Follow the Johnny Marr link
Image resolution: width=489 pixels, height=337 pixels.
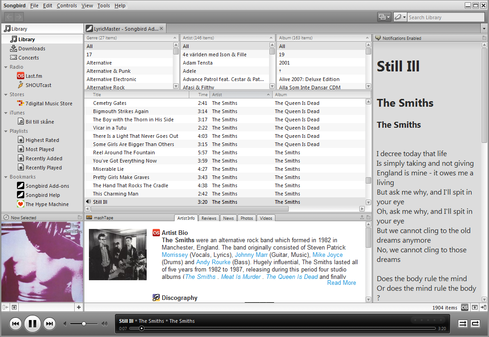click(x=251, y=255)
